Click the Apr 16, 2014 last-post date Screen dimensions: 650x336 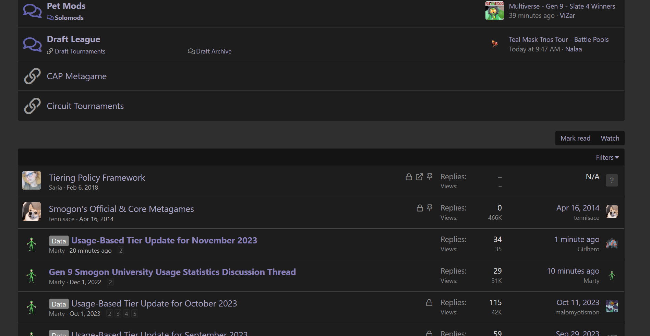(578, 208)
